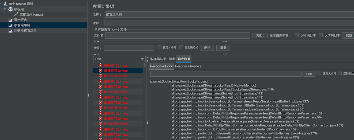
Task: Tick the 正则表达式 checkbox beside the 查找 button
Action: (x=181, y=47)
